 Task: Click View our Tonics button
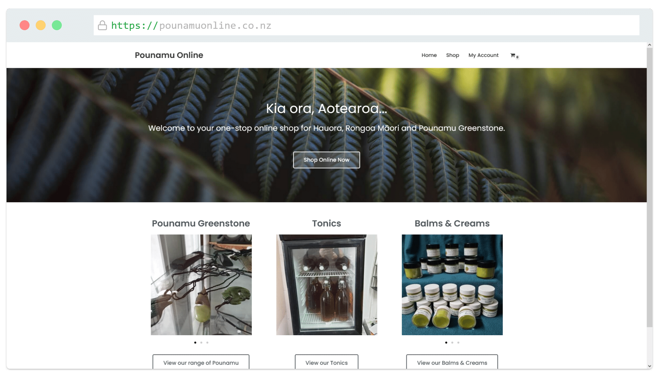click(x=326, y=362)
